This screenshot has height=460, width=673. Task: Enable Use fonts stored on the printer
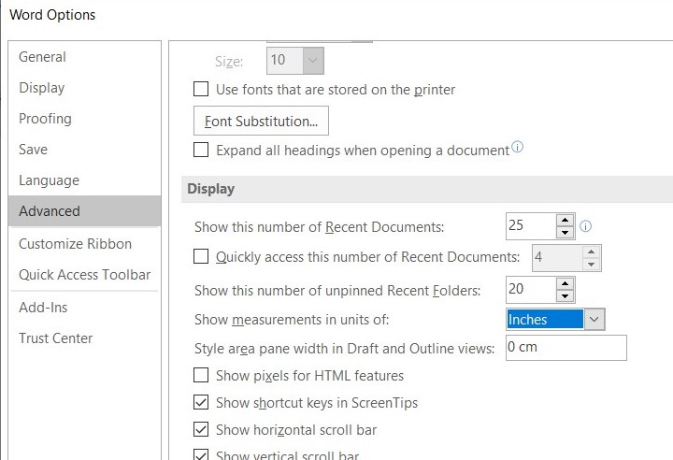click(x=201, y=90)
